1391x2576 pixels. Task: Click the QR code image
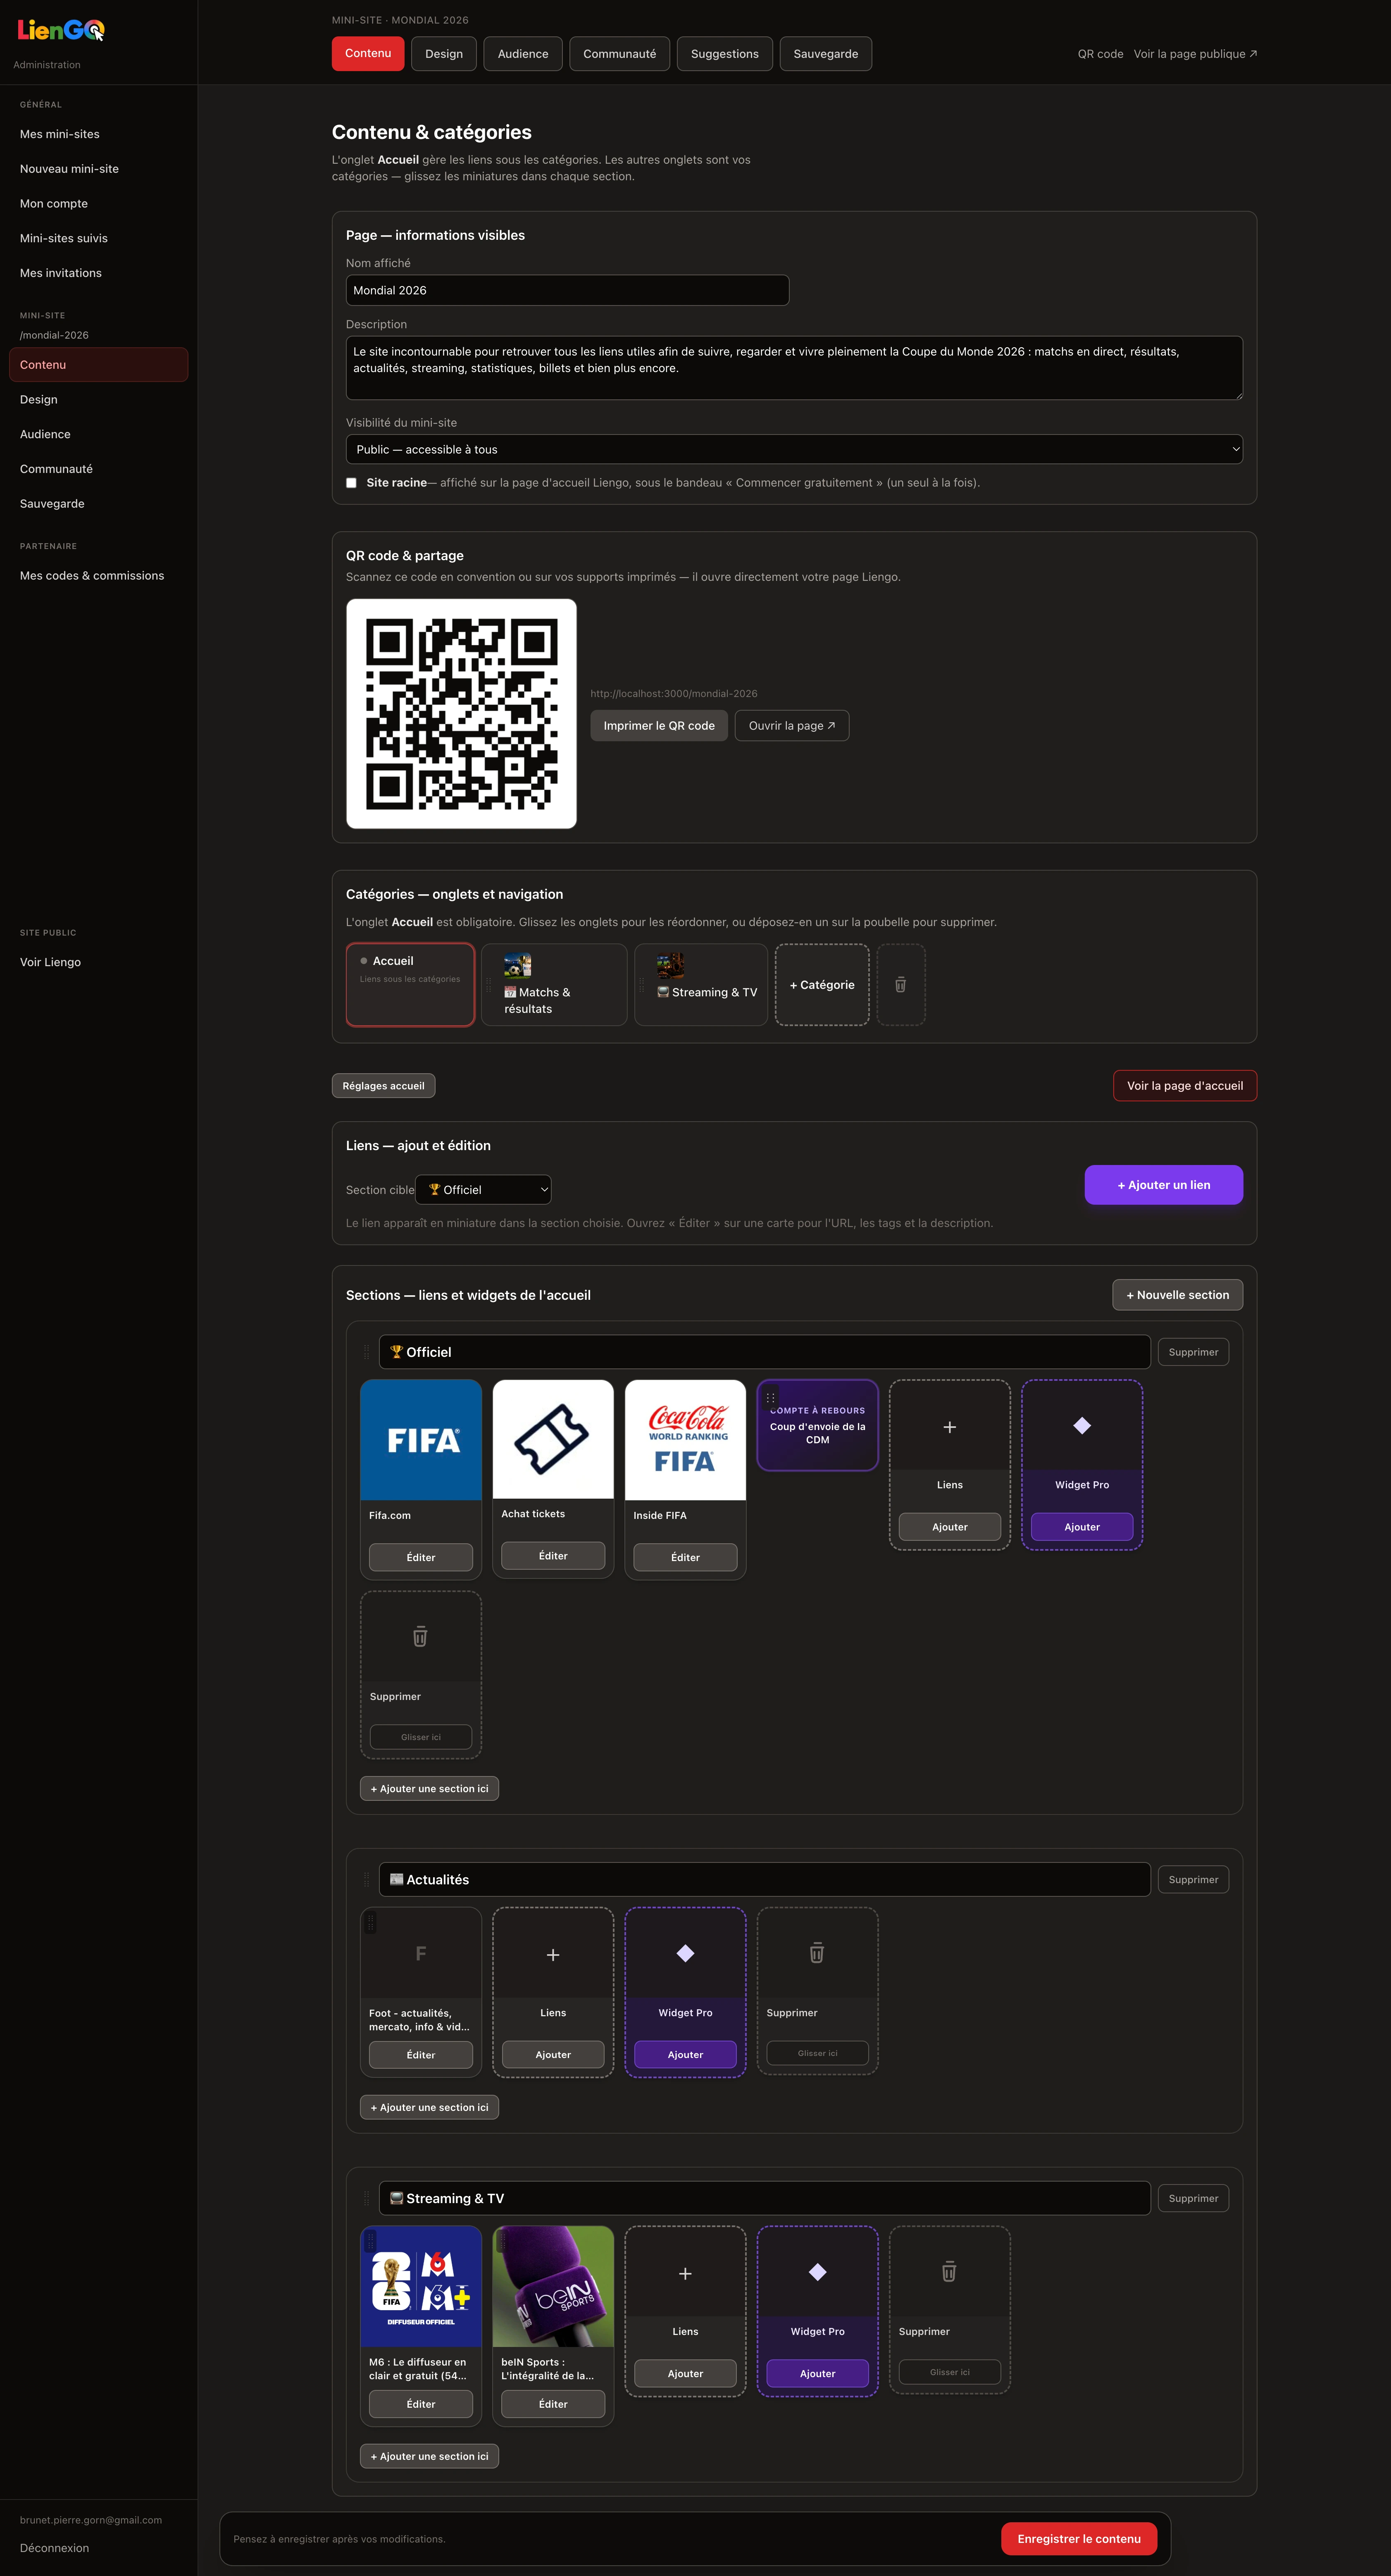click(461, 714)
